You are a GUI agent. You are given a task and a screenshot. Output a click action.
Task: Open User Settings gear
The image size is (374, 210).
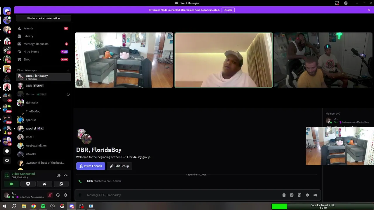click(x=65, y=195)
